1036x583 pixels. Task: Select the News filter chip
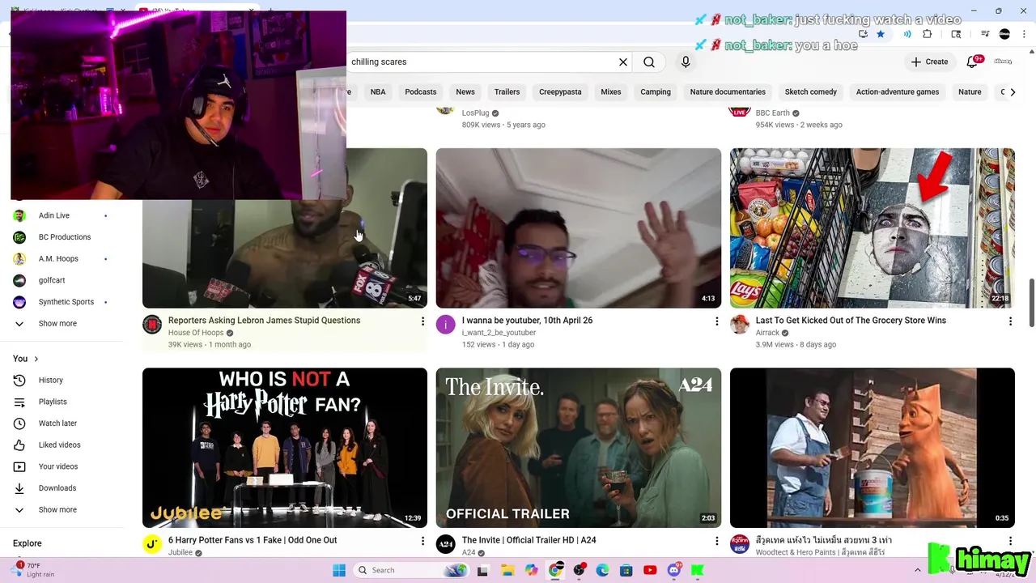465,92
